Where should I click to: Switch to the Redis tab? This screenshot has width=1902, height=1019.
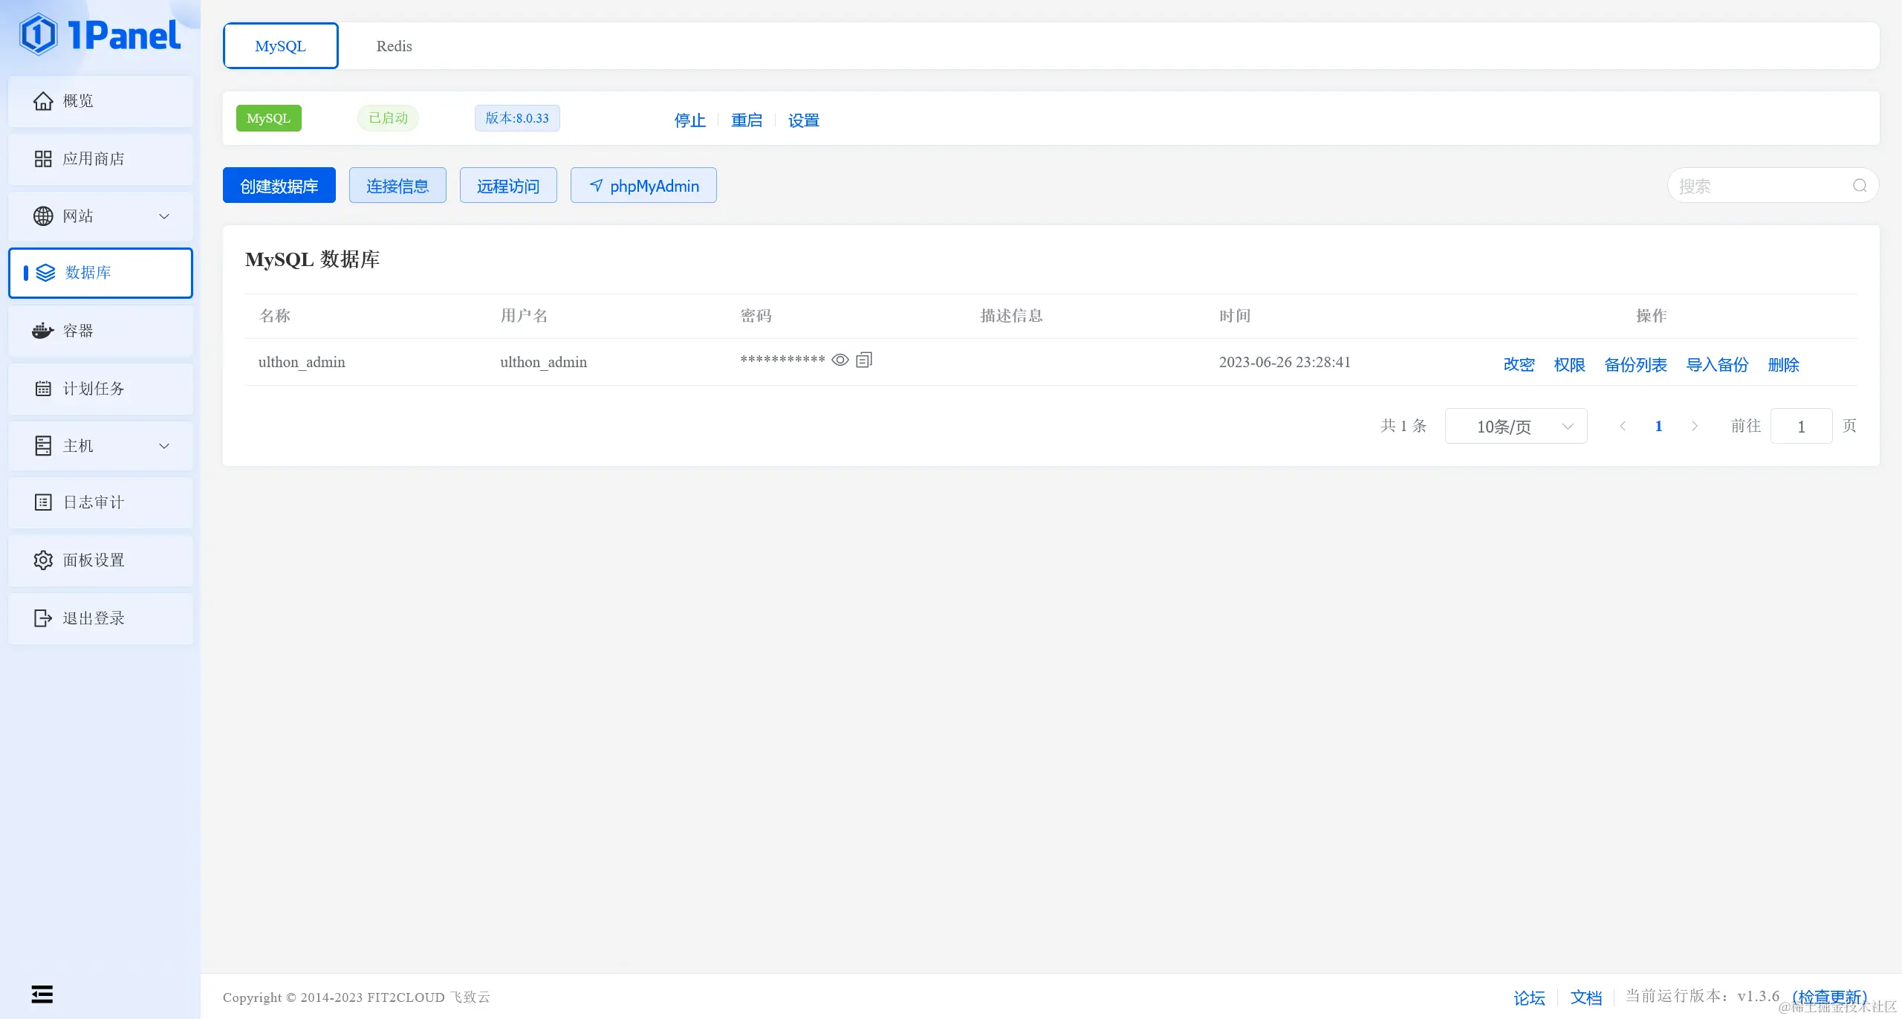[394, 46]
